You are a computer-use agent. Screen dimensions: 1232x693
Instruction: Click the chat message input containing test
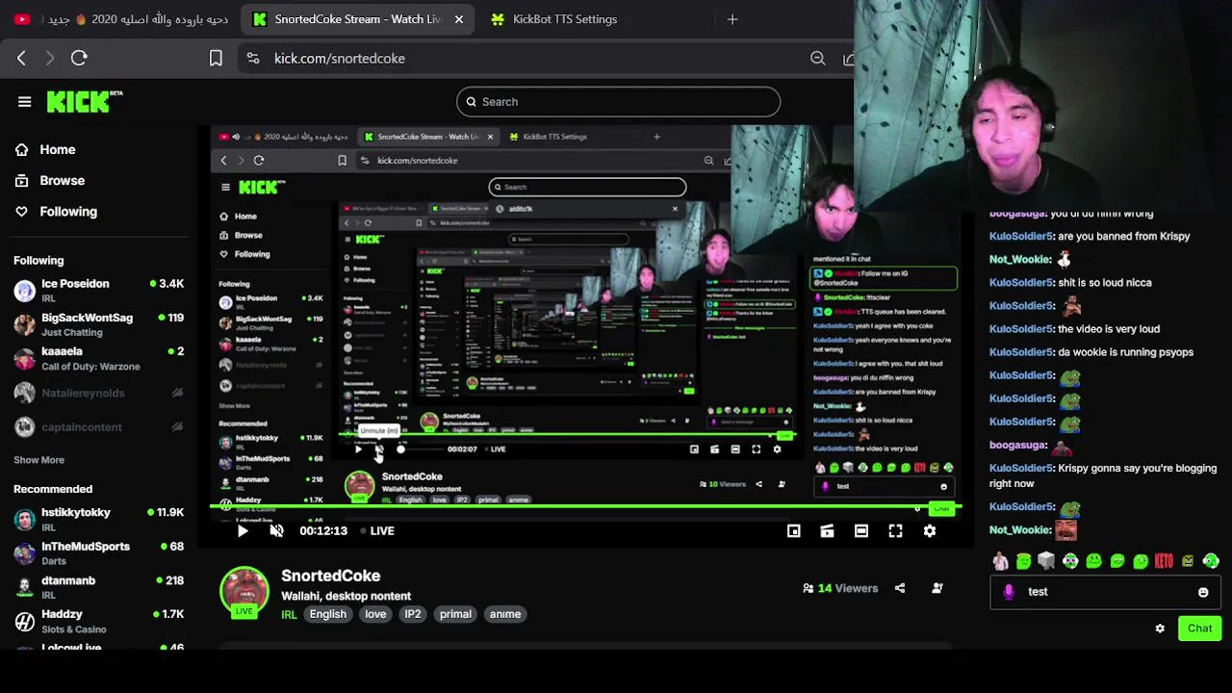[x=1105, y=592]
